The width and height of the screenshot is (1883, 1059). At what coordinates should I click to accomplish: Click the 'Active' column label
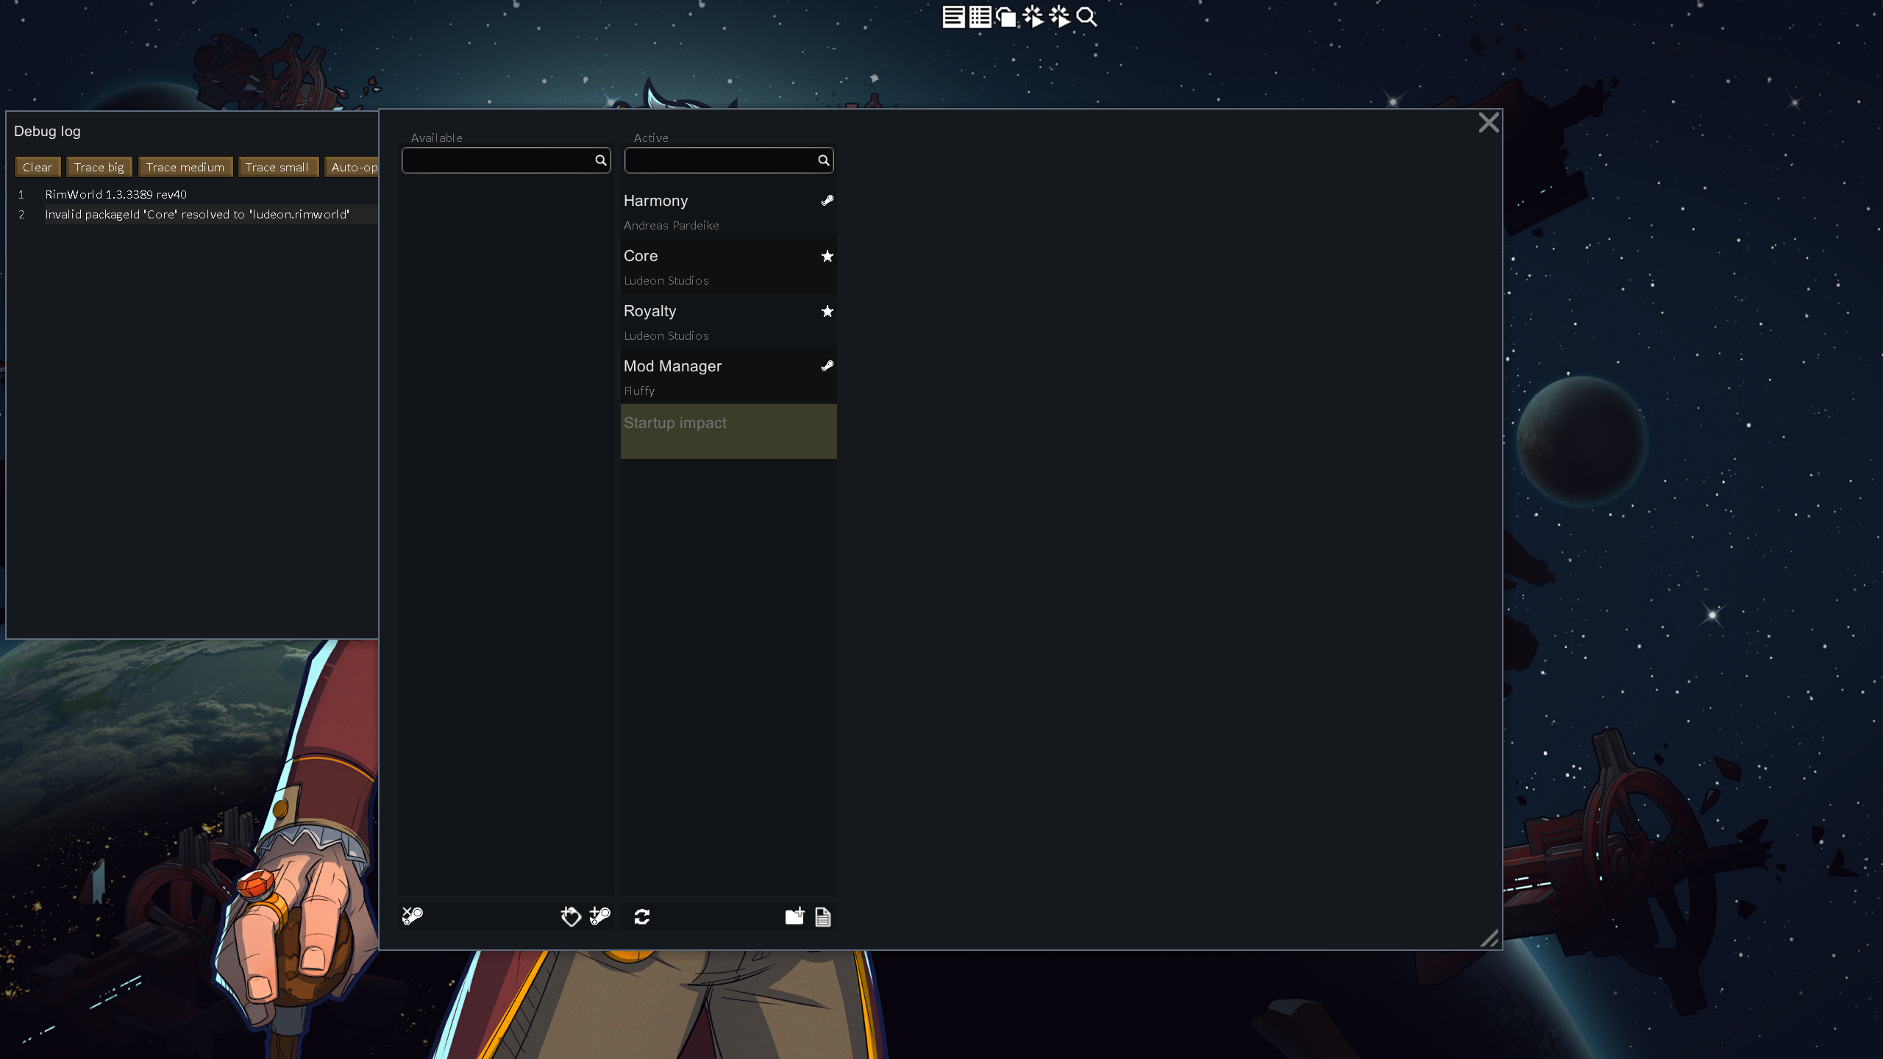(651, 138)
